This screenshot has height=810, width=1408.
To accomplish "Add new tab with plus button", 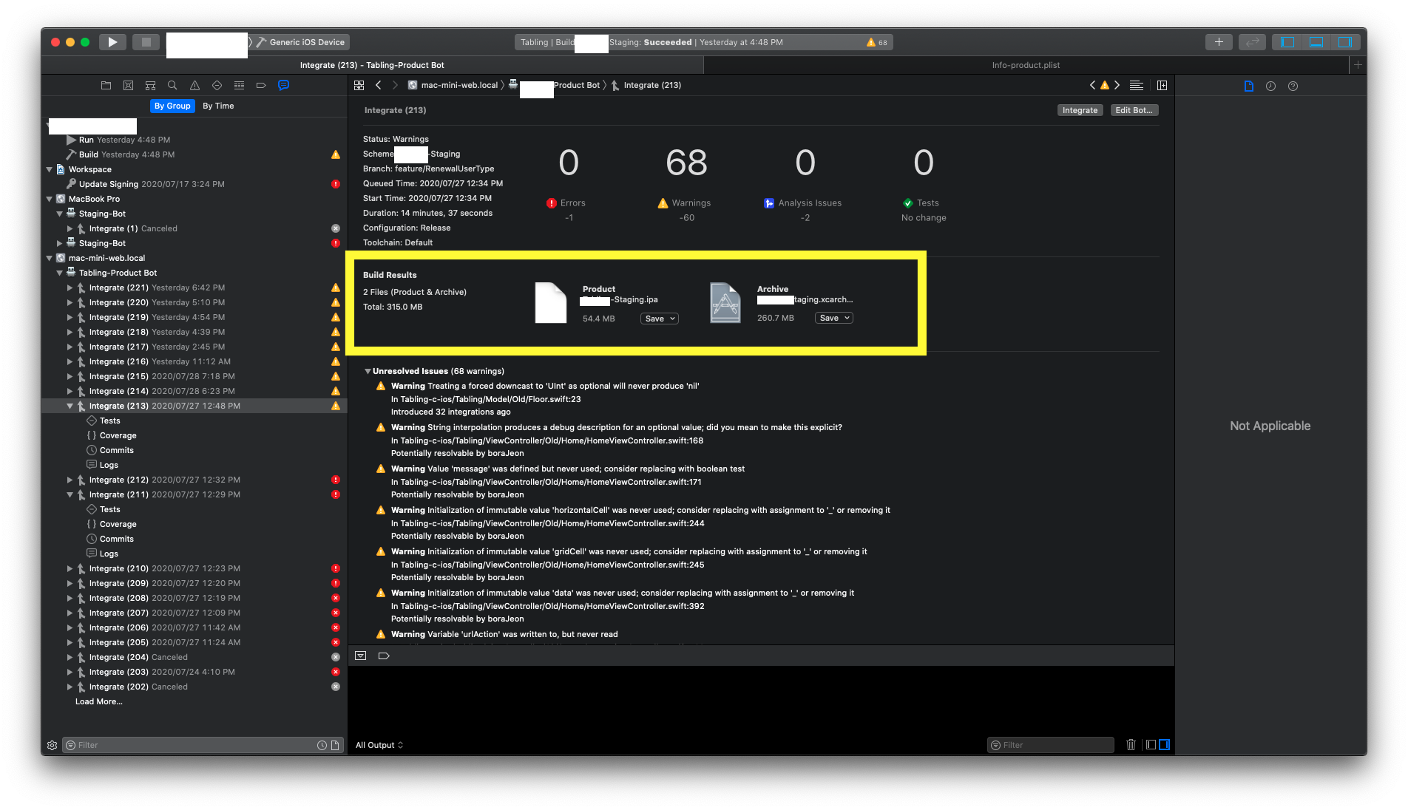I will point(1358,65).
